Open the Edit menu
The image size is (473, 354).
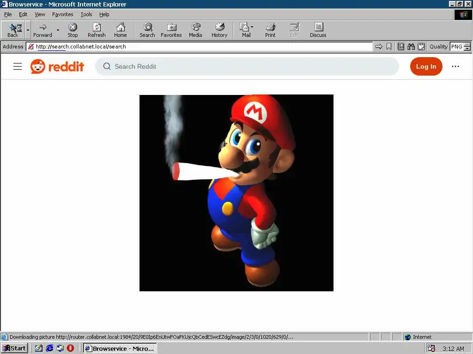pos(23,14)
